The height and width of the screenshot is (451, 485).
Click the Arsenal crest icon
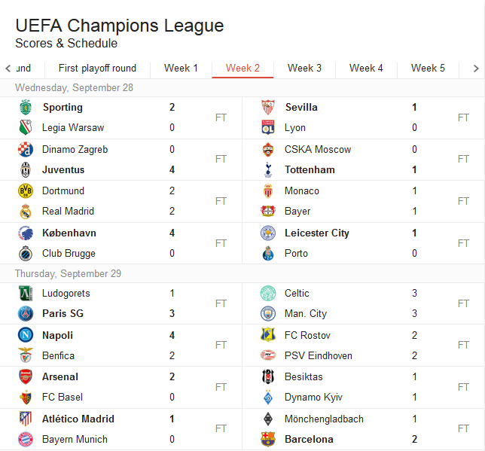(26, 376)
